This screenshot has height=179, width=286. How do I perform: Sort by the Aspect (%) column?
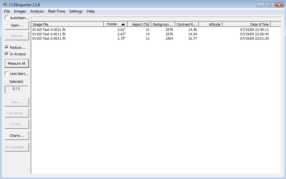click(139, 24)
